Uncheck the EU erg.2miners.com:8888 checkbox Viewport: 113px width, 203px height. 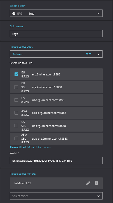[16, 74]
